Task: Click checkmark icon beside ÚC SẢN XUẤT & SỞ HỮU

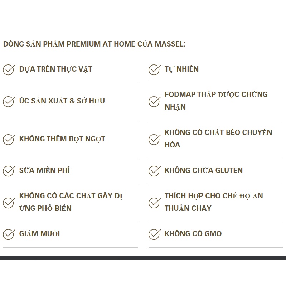Action: [9, 101]
